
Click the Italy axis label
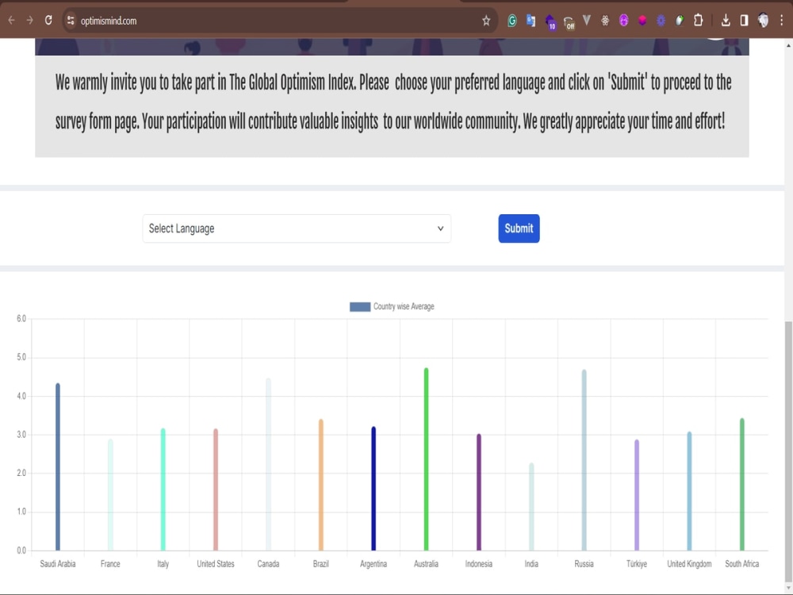[x=163, y=563]
